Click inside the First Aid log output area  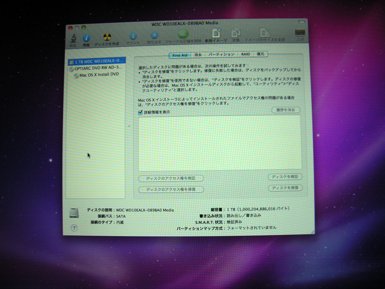tap(220, 143)
